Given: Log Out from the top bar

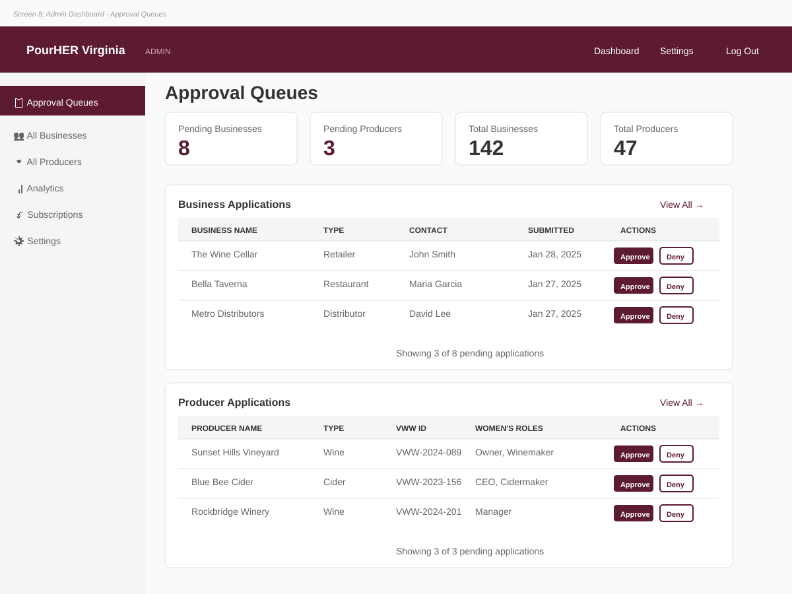Looking at the screenshot, I should [742, 51].
